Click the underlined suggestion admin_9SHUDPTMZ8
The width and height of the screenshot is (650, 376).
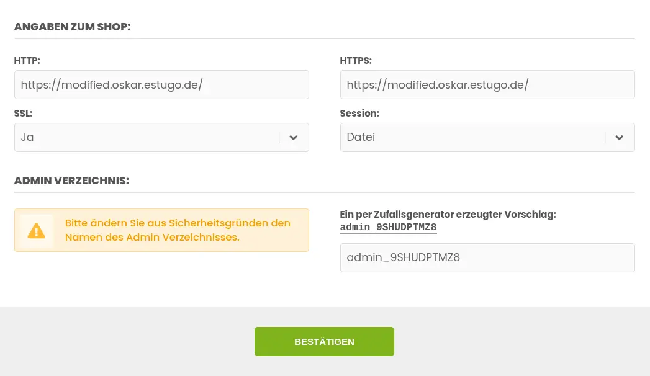[388, 227]
